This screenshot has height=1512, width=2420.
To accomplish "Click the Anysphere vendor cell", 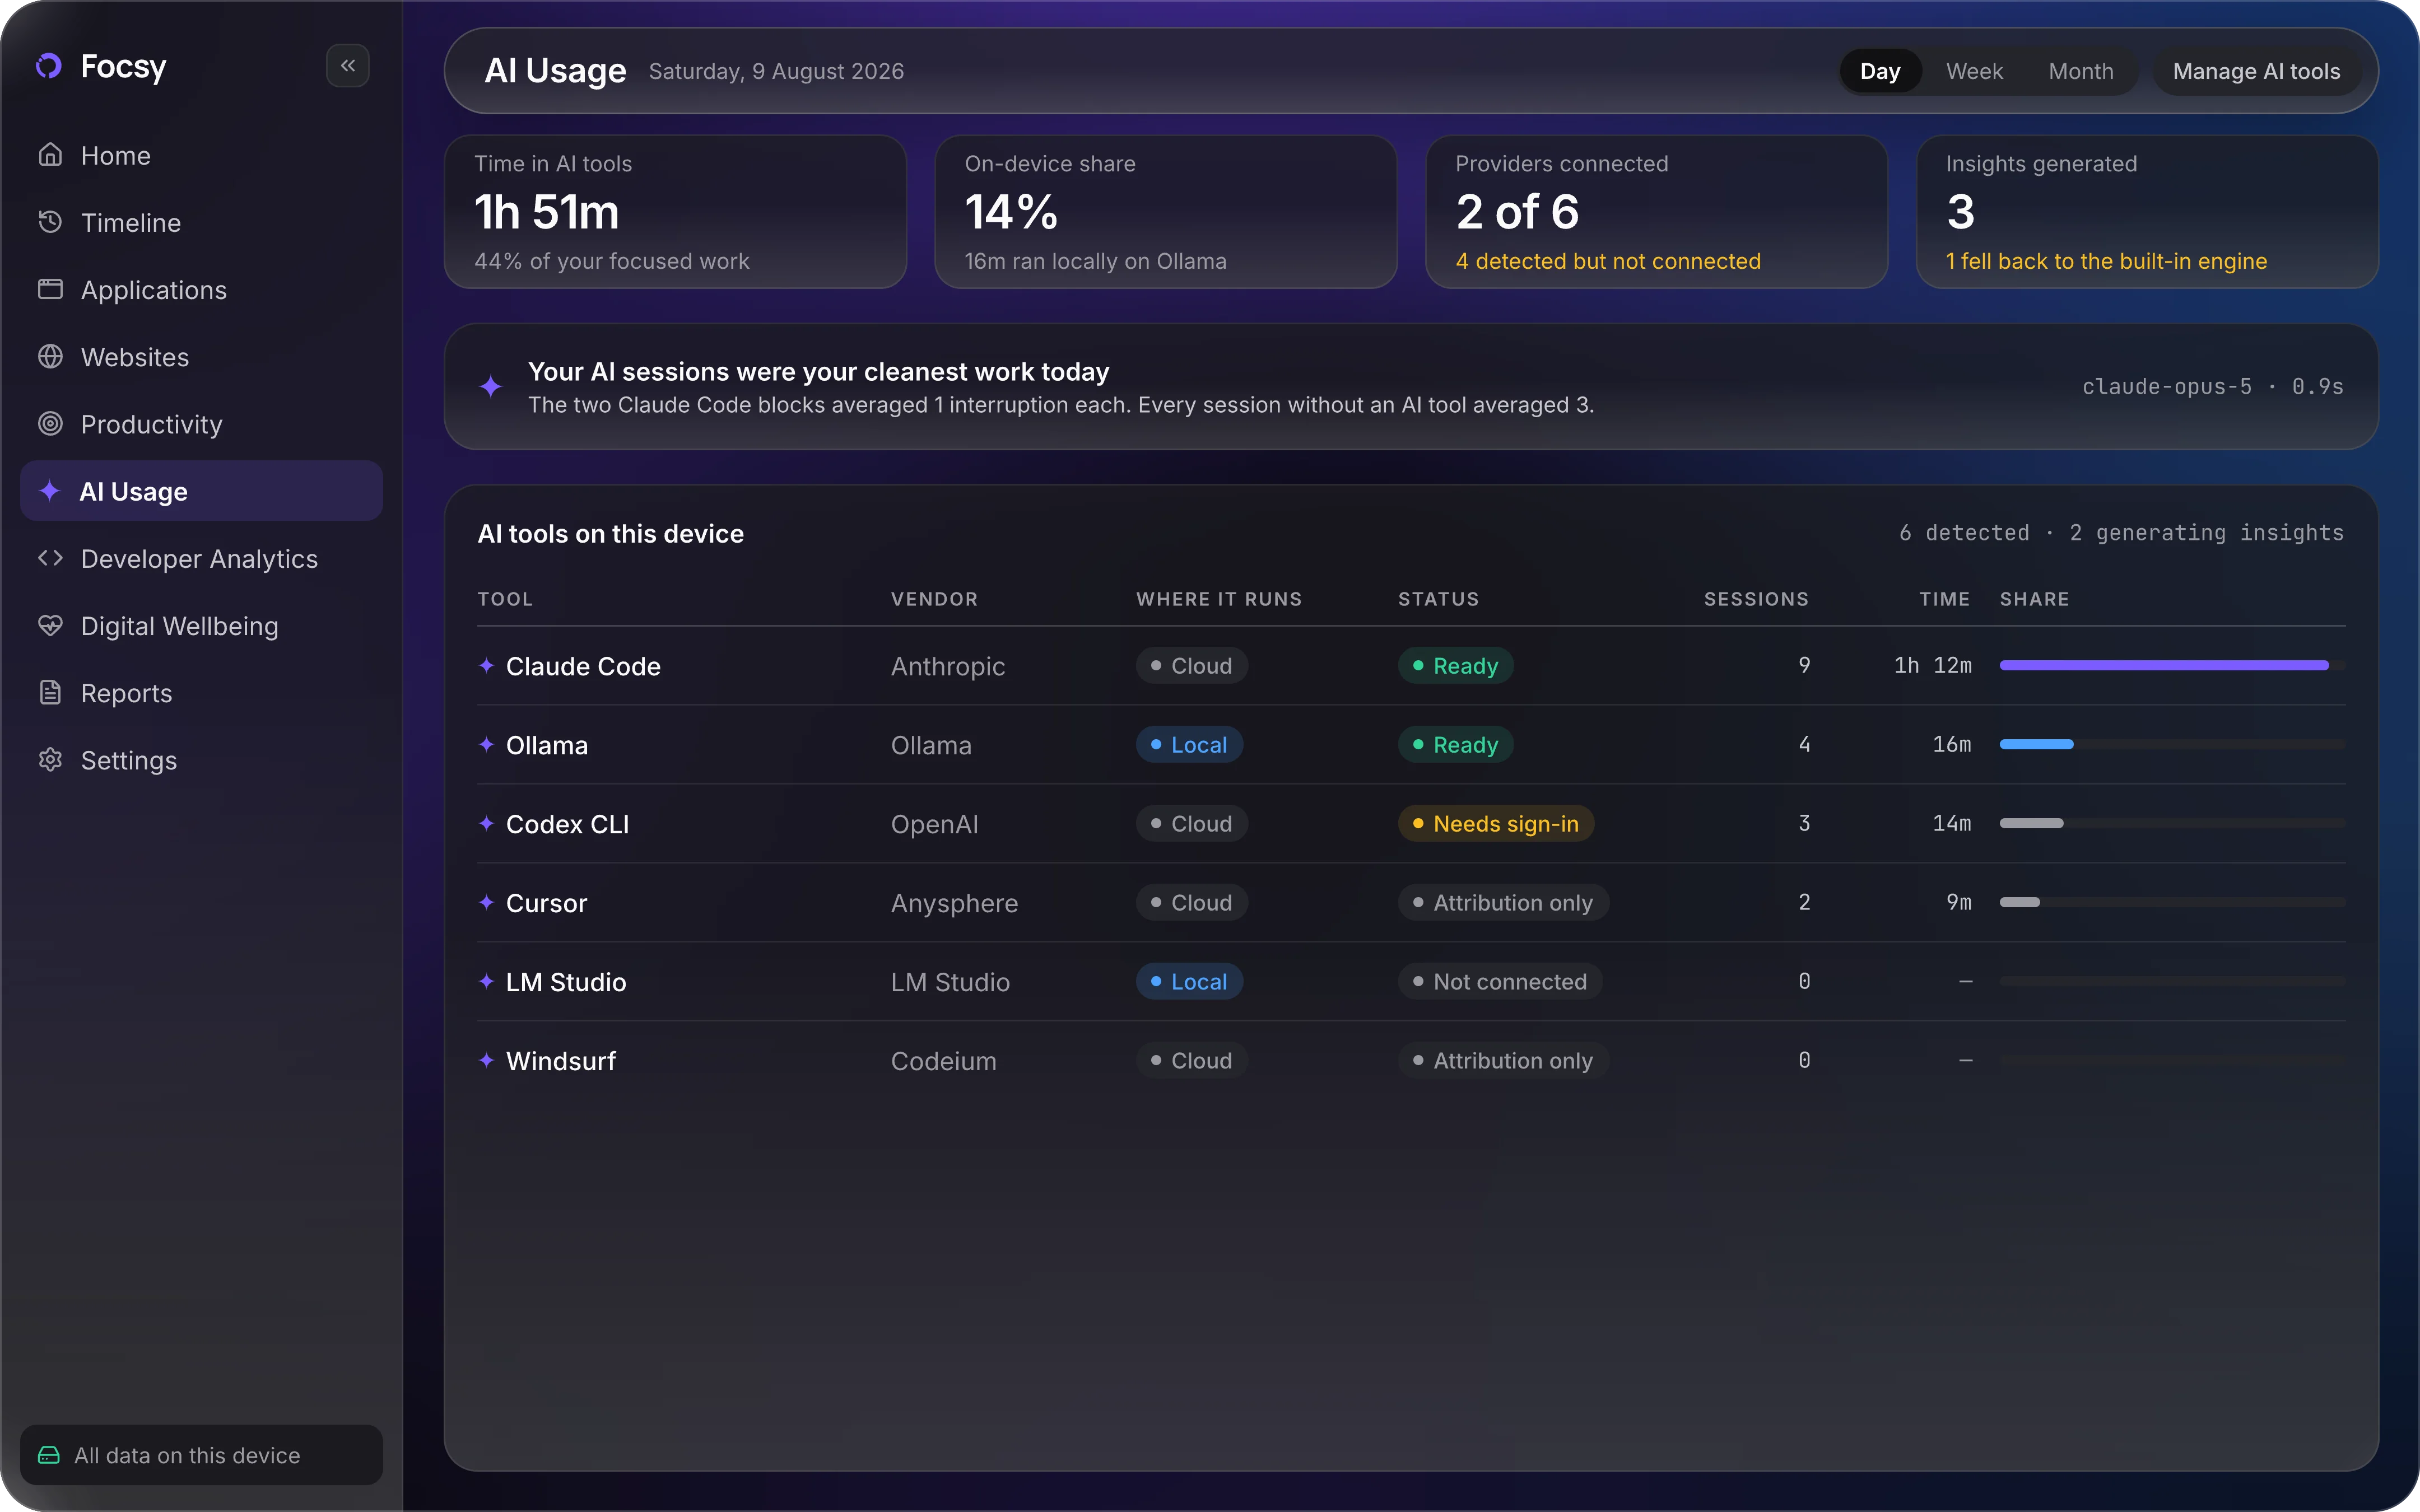I will pos(954,903).
